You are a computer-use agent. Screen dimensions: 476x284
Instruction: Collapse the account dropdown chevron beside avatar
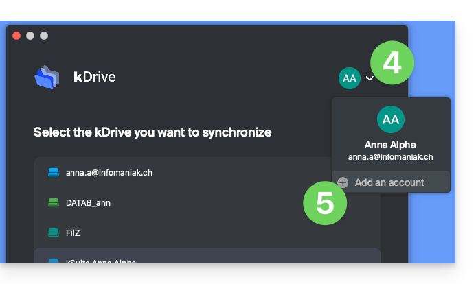click(370, 78)
